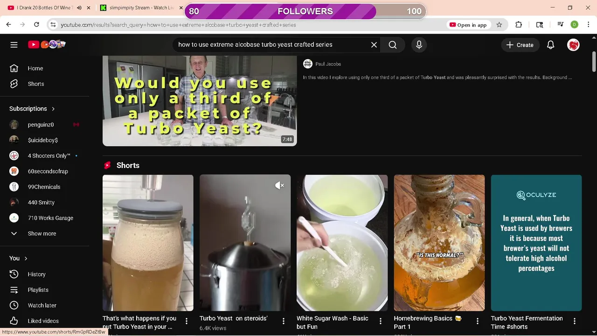Screen dimensions: 597x336
Task: Bookmark this page with the star
Action: (499, 25)
